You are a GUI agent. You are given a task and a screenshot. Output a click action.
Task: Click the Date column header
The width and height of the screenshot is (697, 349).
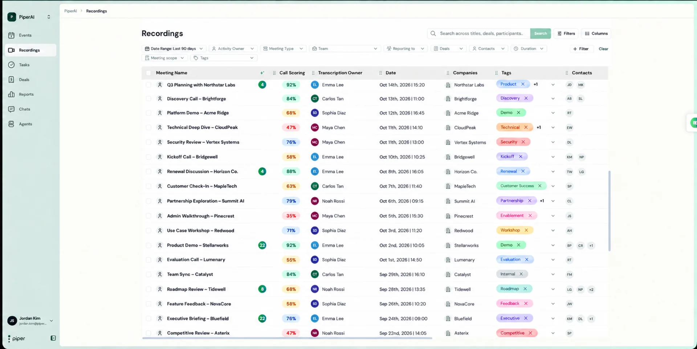pos(391,73)
